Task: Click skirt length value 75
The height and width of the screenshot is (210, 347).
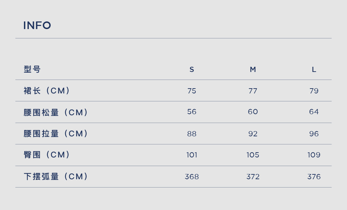Action: point(192,91)
